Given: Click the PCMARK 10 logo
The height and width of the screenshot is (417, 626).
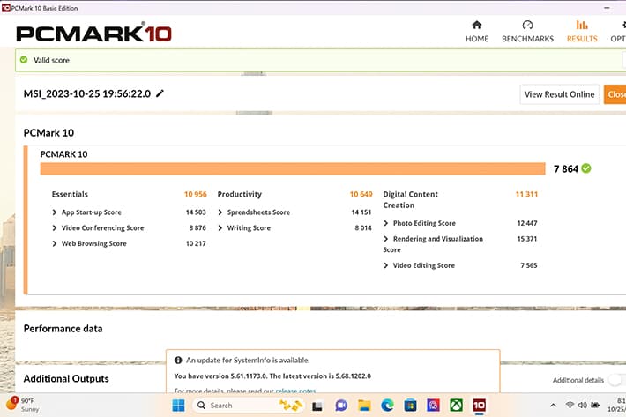Looking at the screenshot, I should [93, 34].
